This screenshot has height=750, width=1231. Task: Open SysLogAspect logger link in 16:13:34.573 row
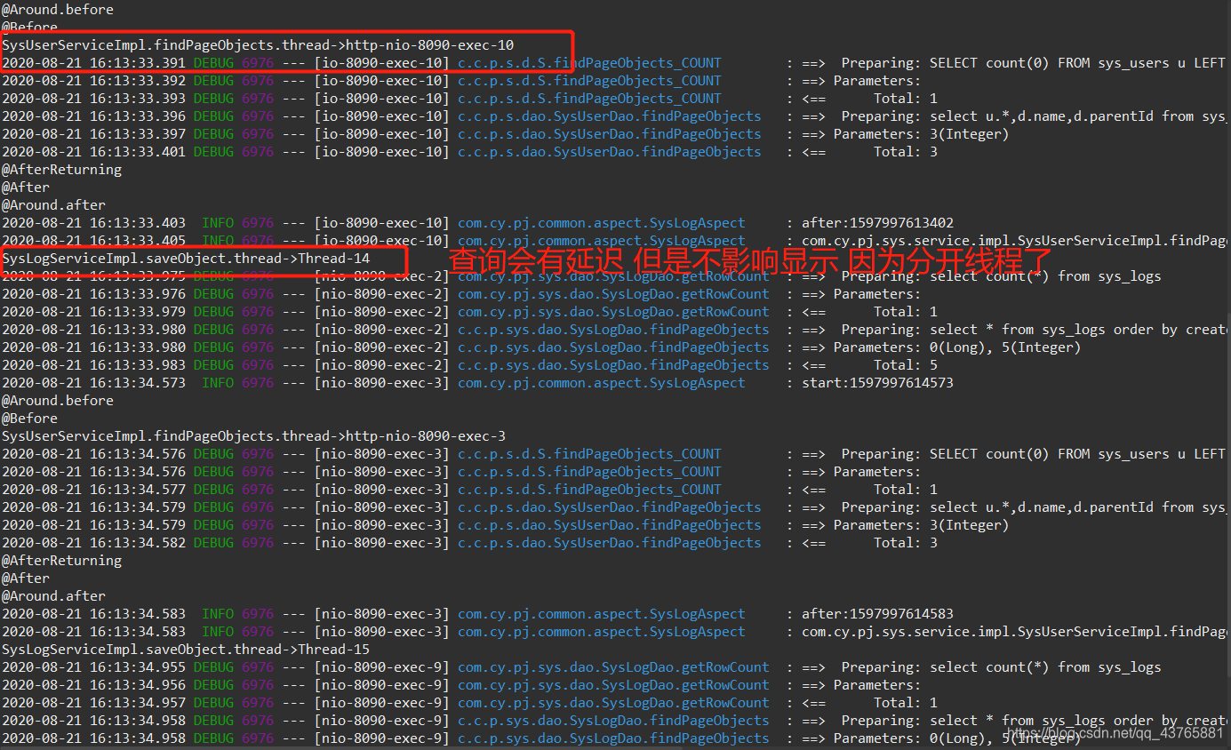click(602, 383)
